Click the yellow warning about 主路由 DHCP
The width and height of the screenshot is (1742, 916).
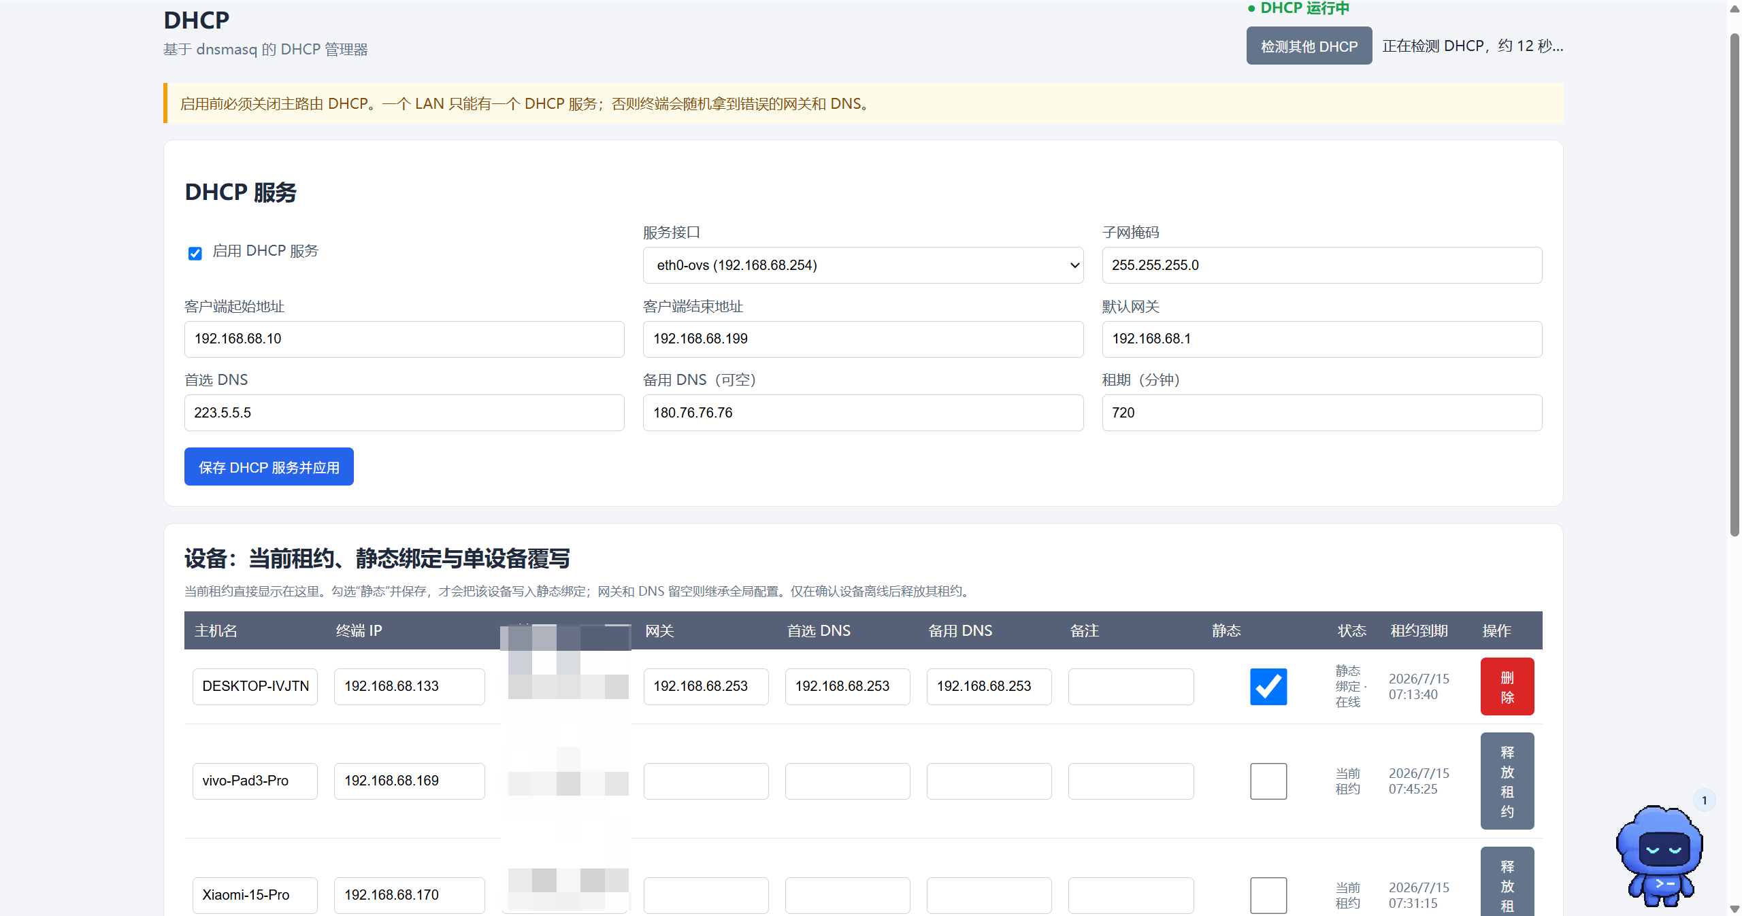click(x=863, y=103)
